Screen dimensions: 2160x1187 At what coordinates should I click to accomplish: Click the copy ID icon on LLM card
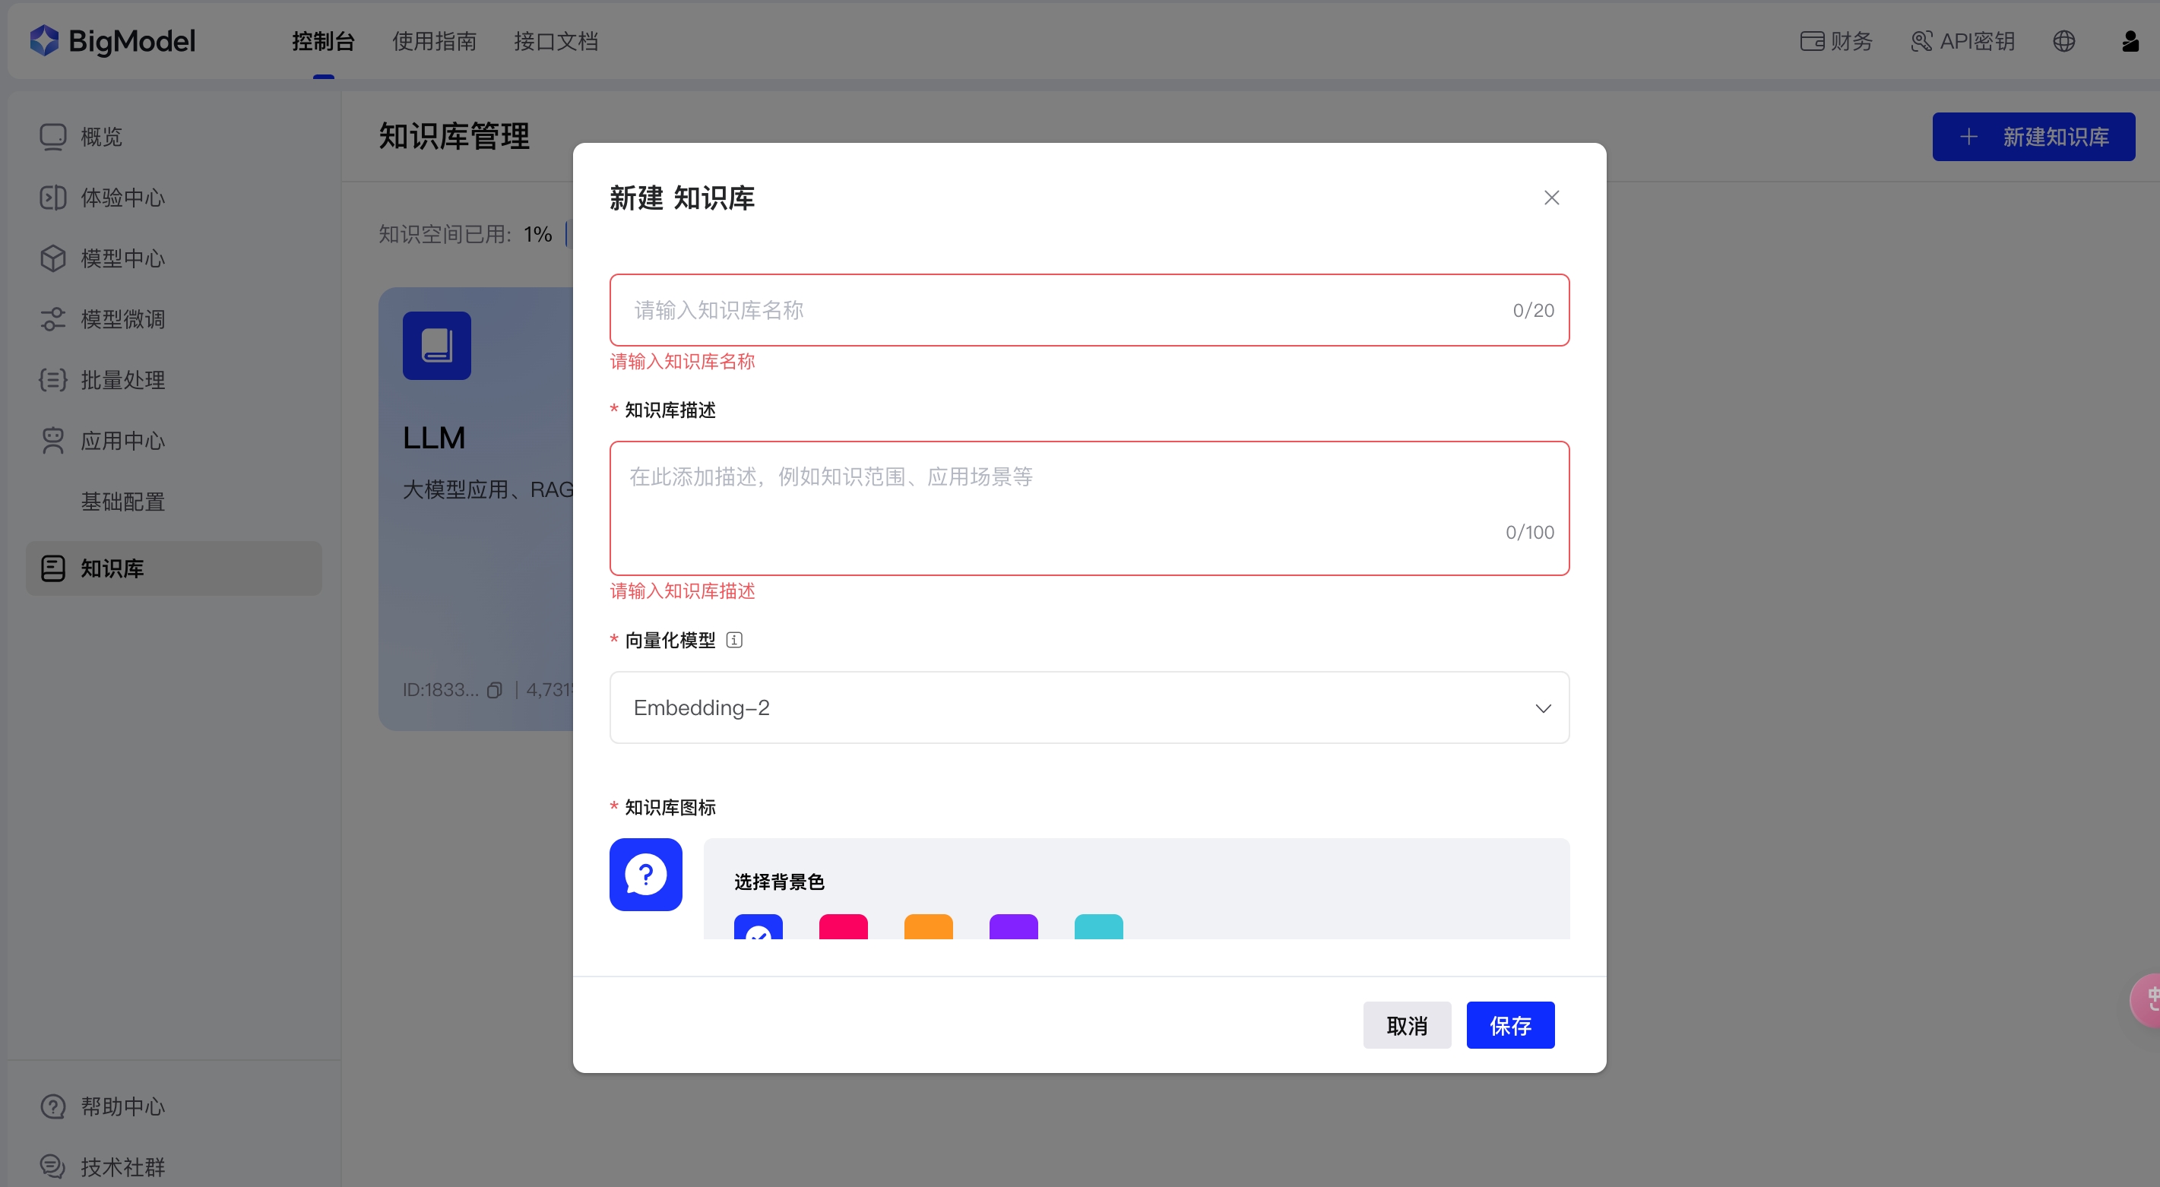pyautogui.click(x=495, y=690)
